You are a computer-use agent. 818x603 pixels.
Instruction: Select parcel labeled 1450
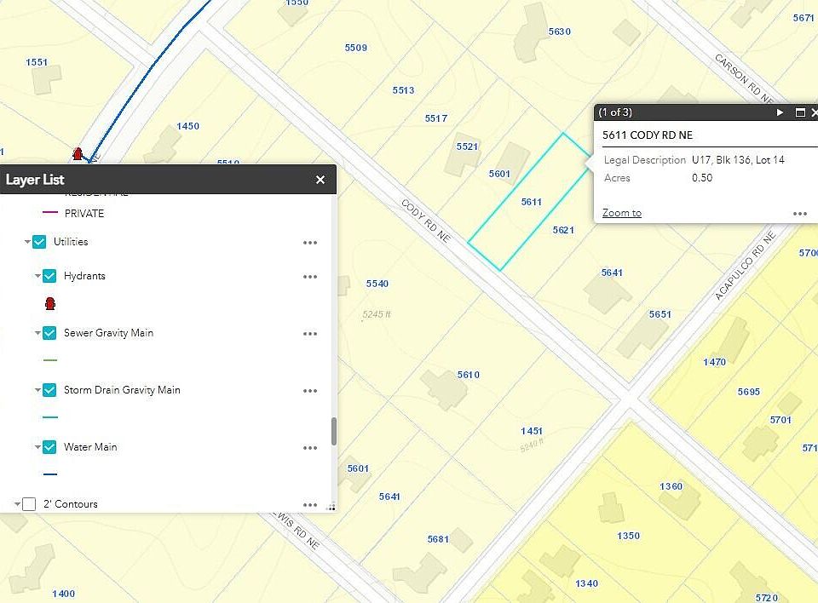pos(187,126)
